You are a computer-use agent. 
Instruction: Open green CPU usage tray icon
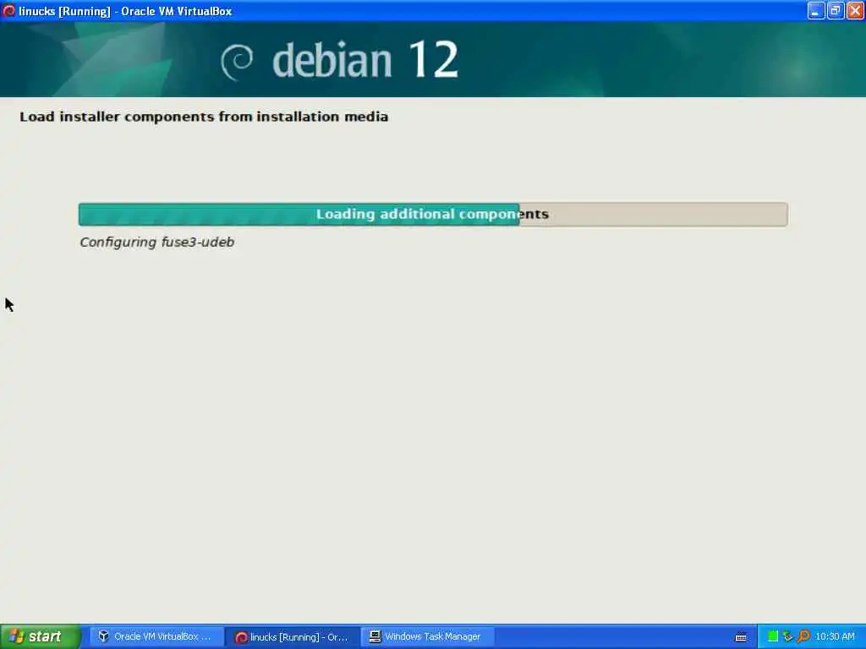pyautogui.click(x=773, y=636)
